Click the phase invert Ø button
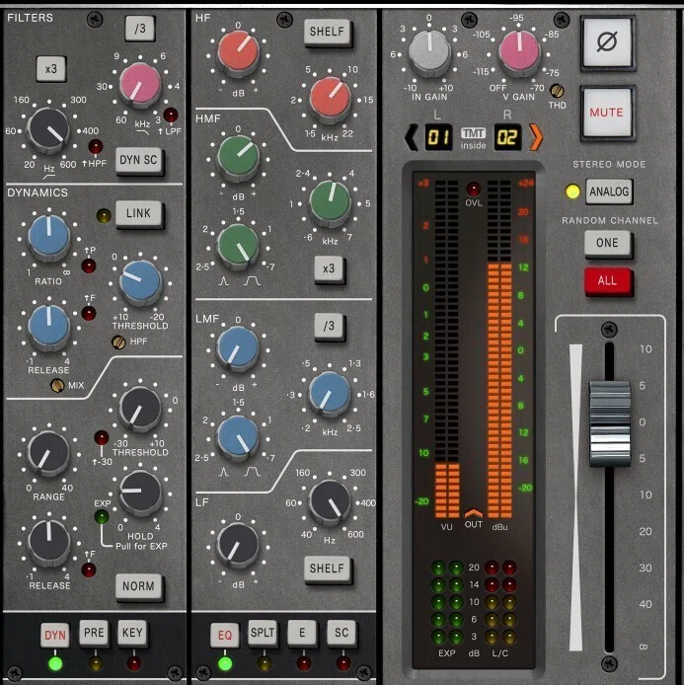This screenshot has width=684, height=685. click(607, 42)
